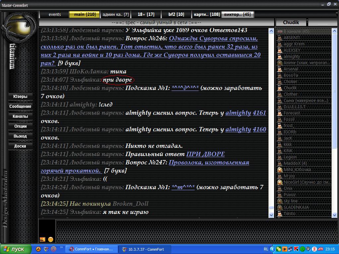Click the Юзеры sidebar button
This screenshot has height=254, width=339.
pyautogui.click(x=20, y=97)
